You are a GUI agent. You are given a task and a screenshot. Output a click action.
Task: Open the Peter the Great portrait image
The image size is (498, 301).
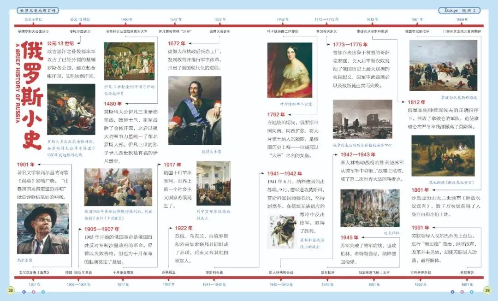coord(195,111)
